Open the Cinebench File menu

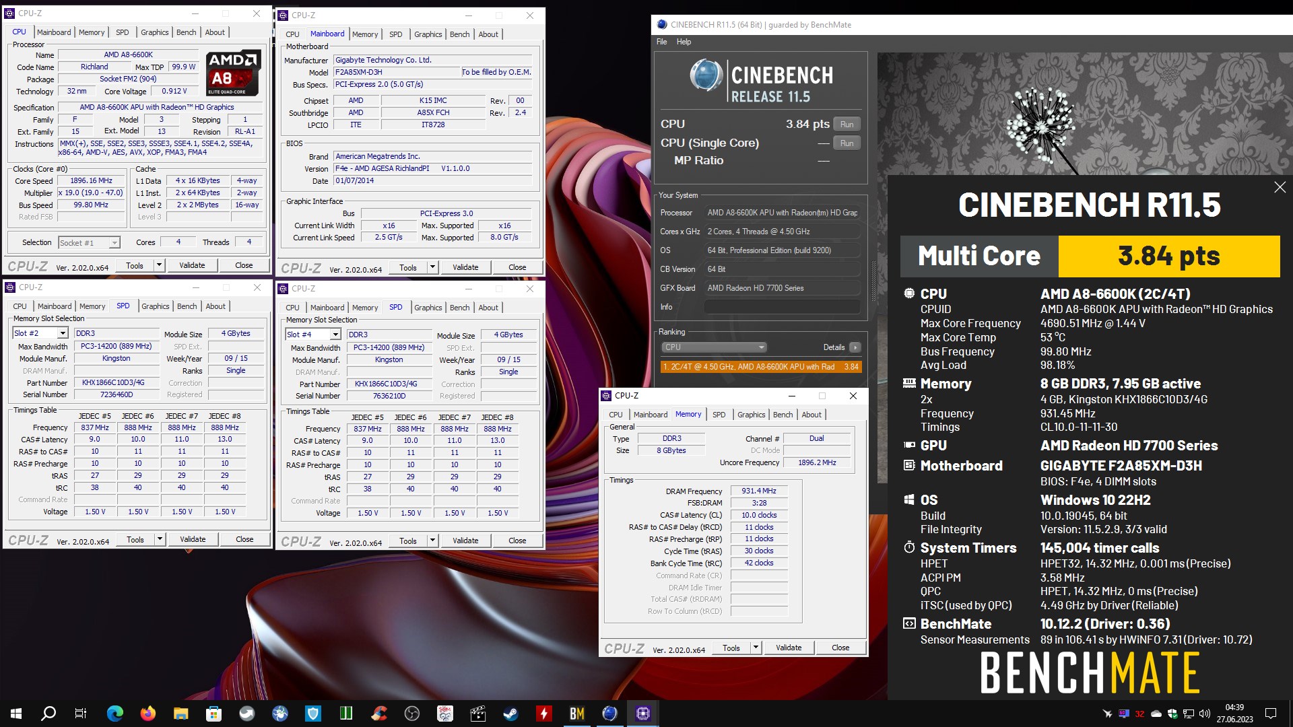662,42
